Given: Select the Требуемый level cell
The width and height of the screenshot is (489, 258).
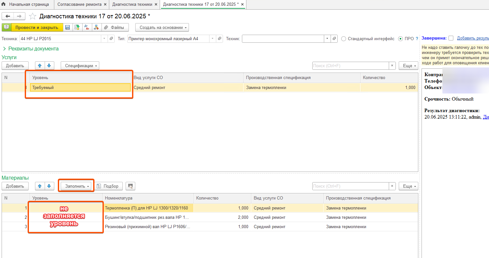Looking at the screenshot, I should (x=80, y=88).
